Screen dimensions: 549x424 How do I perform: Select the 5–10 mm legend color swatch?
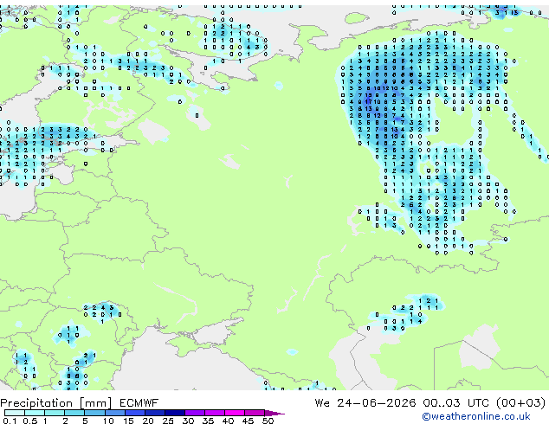(94, 413)
